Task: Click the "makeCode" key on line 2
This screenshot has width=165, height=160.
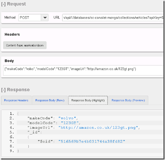Action: pyautogui.click(x=40, y=118)
